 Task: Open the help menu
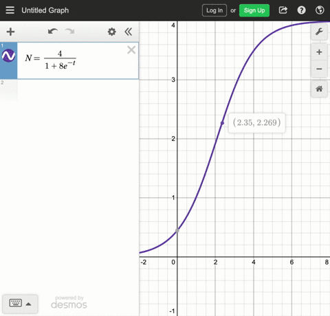(301, 10)
